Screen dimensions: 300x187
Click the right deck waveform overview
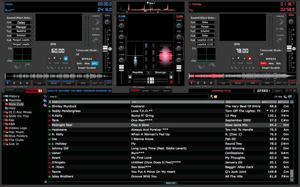[242, 76]
